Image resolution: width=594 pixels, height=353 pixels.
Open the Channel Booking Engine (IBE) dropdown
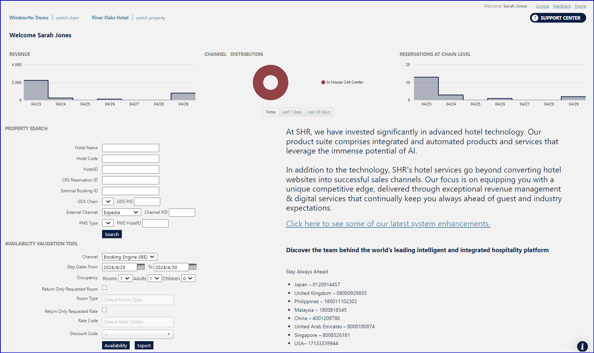[130, 257]
